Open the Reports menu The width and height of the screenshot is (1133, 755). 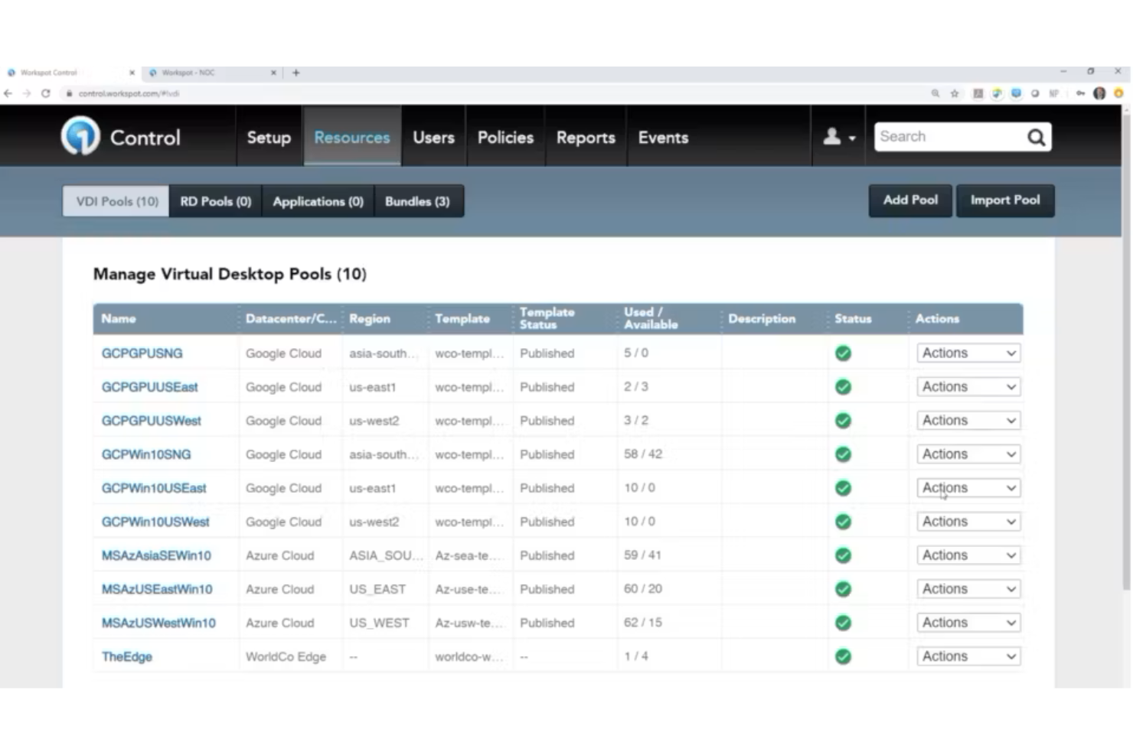click(586, 138)
